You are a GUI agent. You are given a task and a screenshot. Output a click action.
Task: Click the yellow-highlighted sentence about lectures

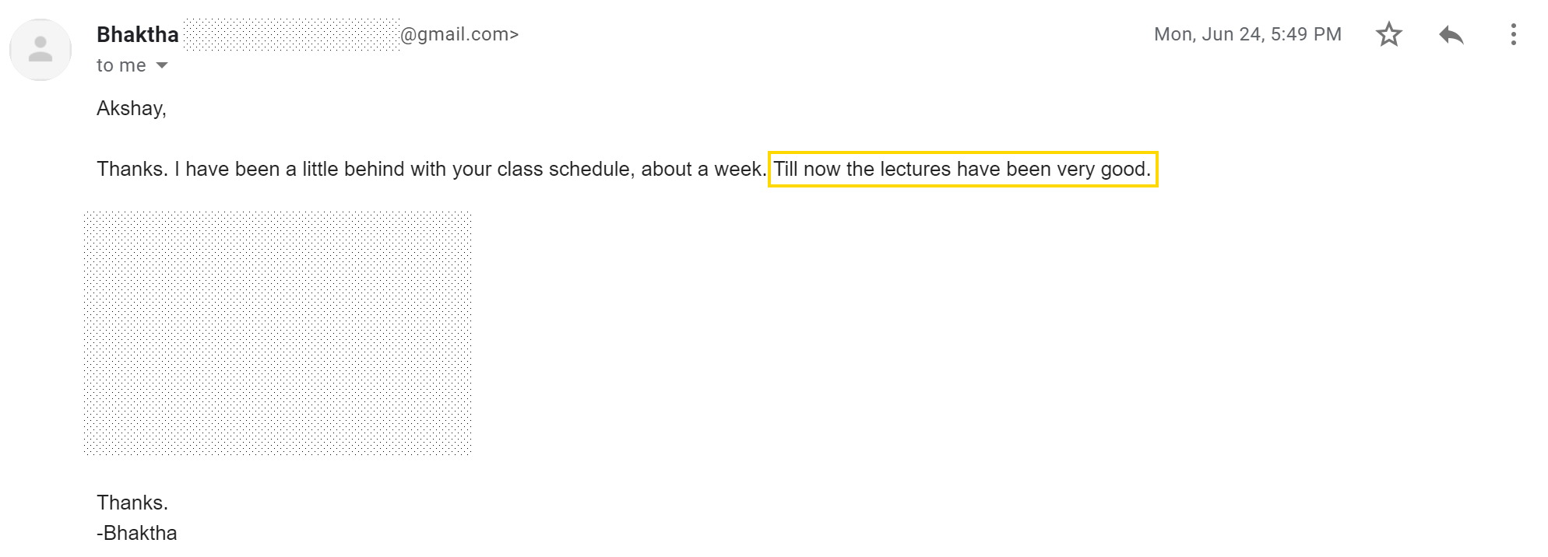coord(963,169)
